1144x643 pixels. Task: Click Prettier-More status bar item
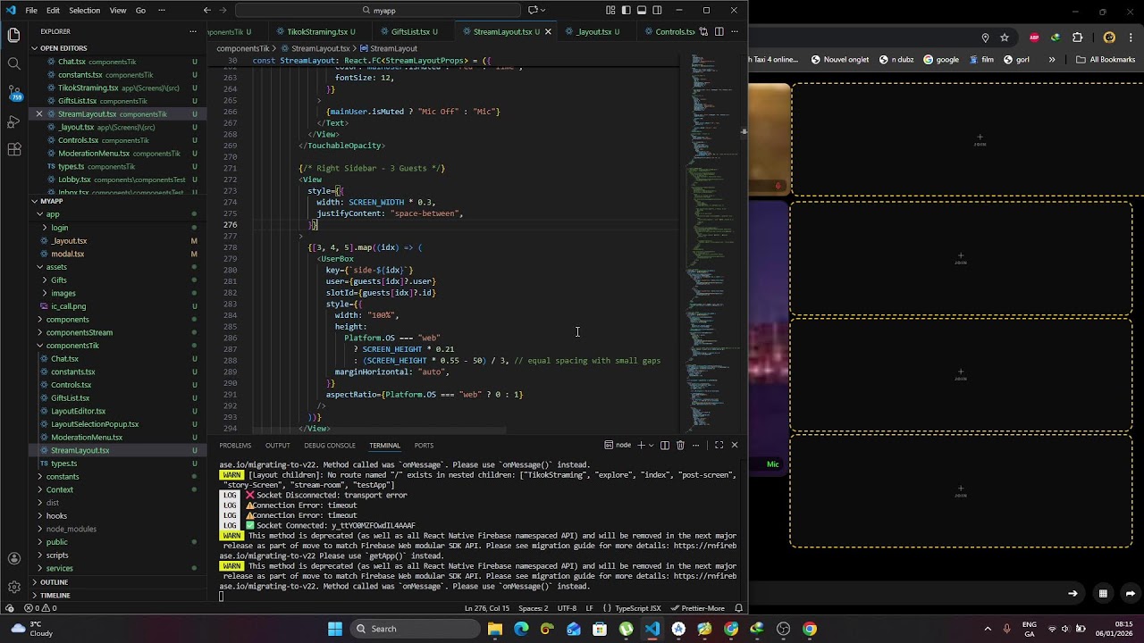698,608
